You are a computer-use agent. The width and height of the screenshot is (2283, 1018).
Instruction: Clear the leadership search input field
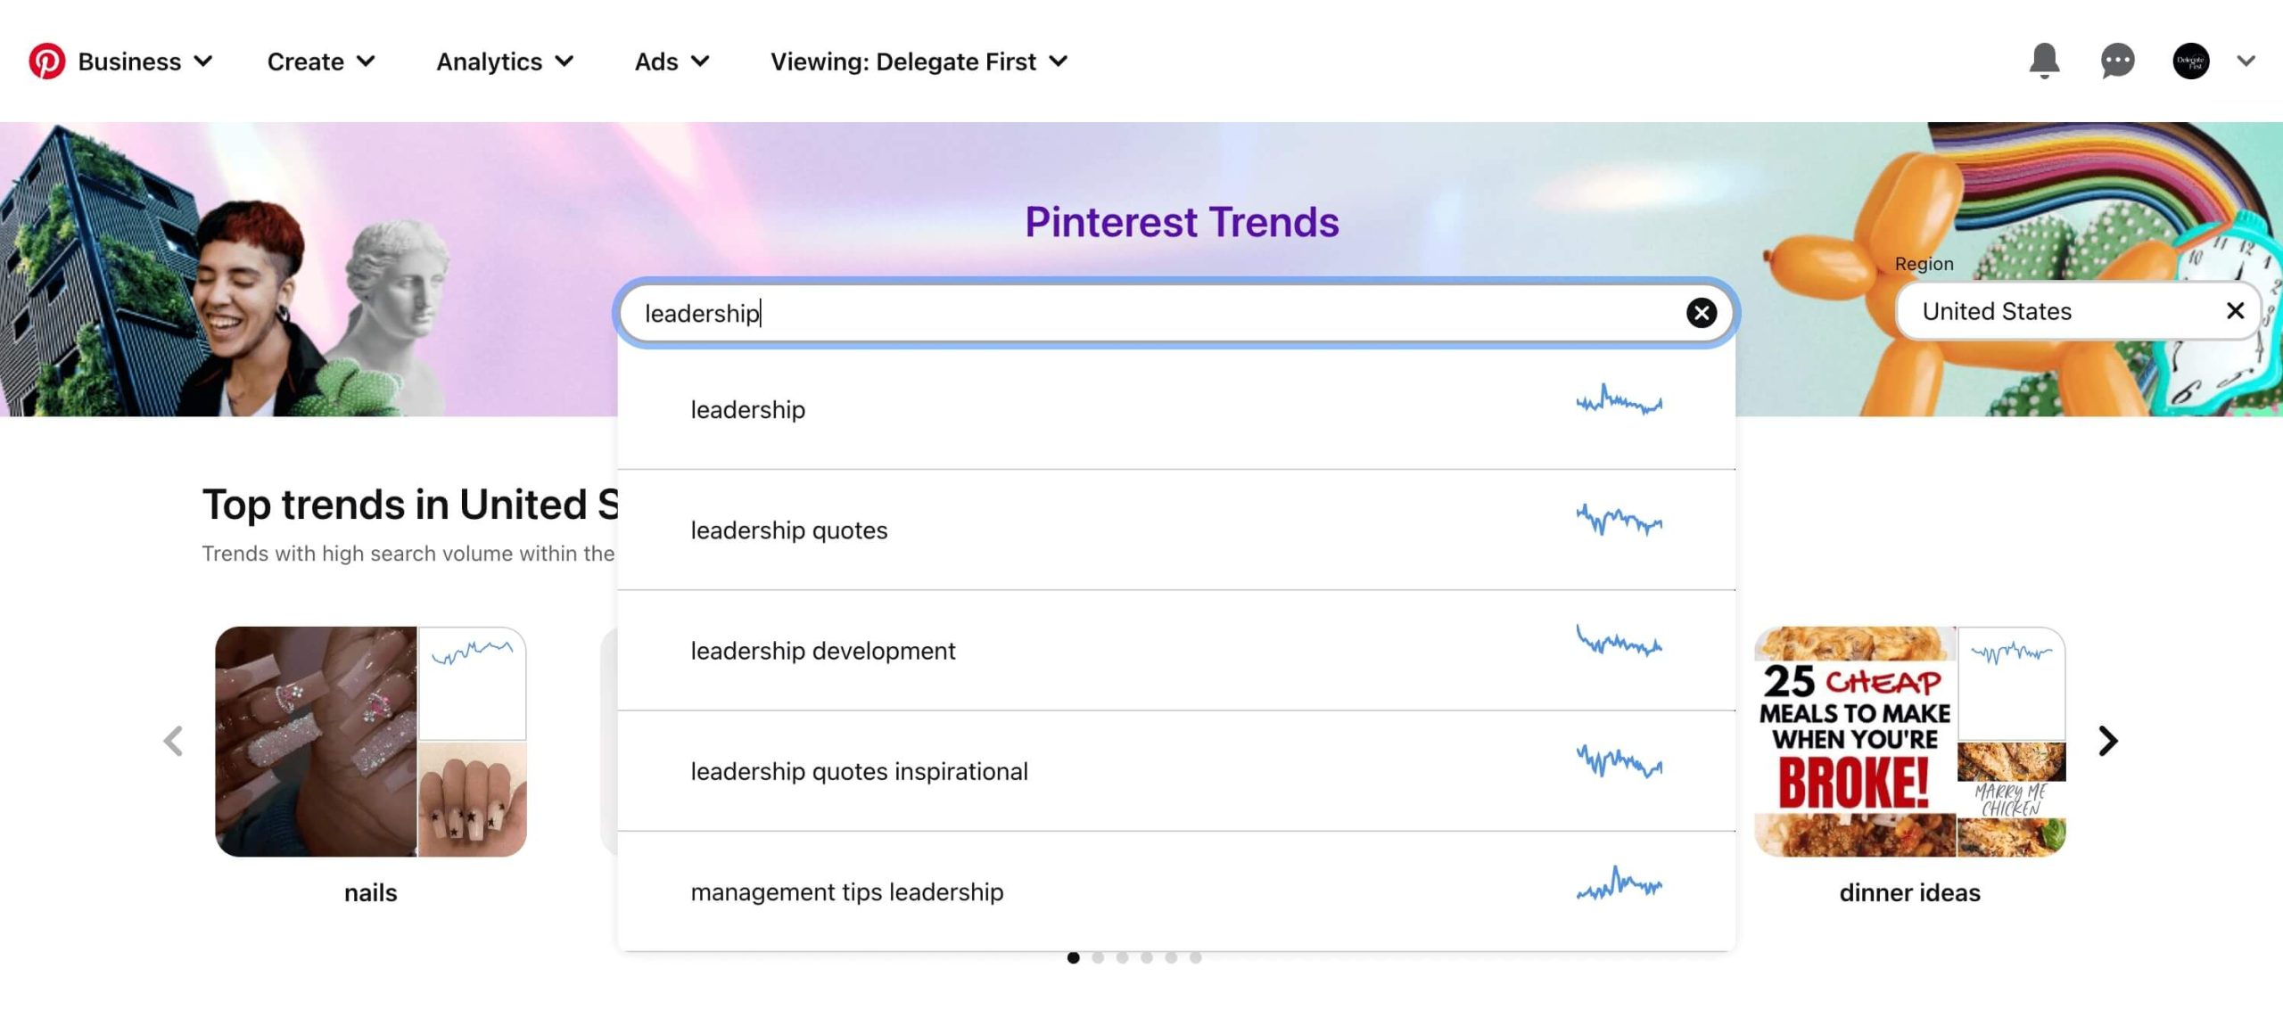(1699, 310)
